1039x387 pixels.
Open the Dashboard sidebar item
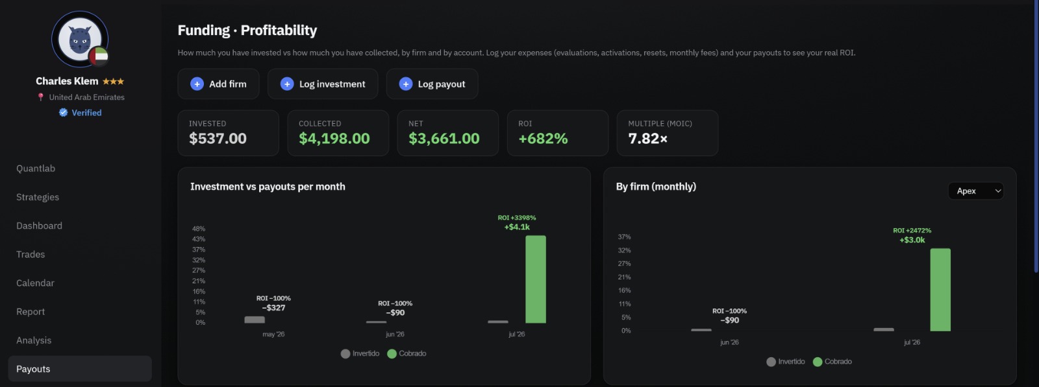click(x=39, y=226)
